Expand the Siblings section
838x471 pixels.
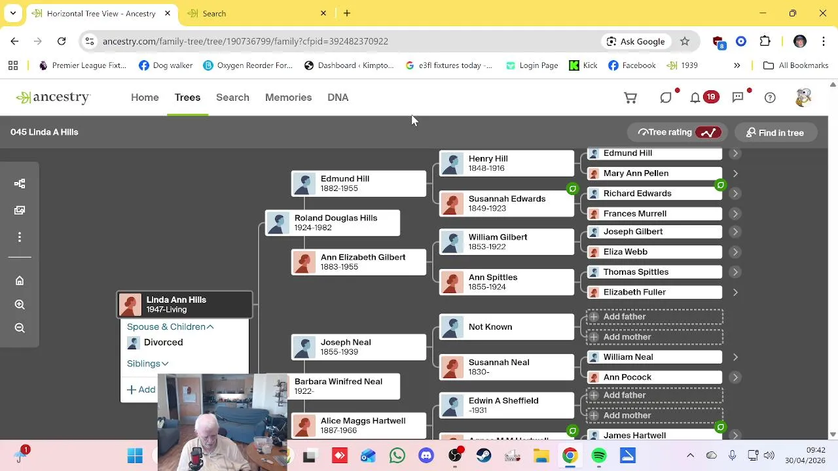pos(148,364)
